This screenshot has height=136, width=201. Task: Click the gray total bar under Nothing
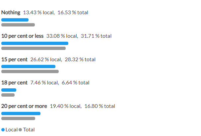pos(18,25)
